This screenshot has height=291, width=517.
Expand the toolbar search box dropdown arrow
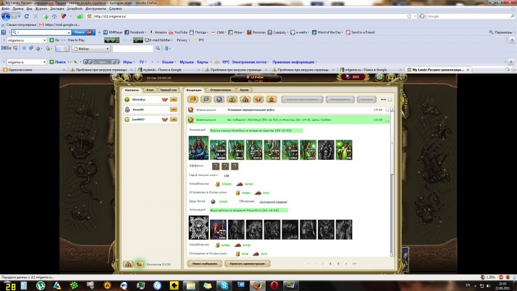69,32
